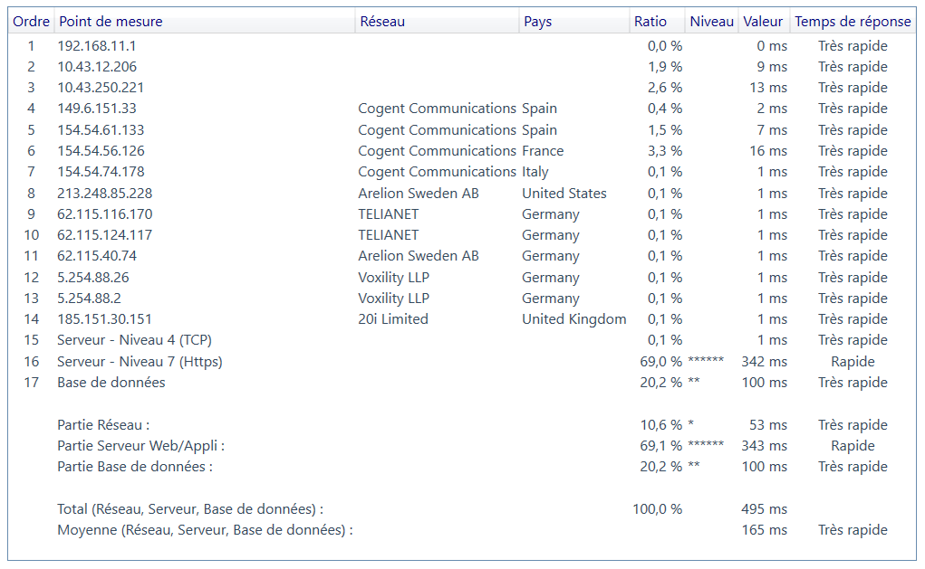Click the Temps de réponse header
Viewport: 925px width, 569px height.
tap(853, 22)
